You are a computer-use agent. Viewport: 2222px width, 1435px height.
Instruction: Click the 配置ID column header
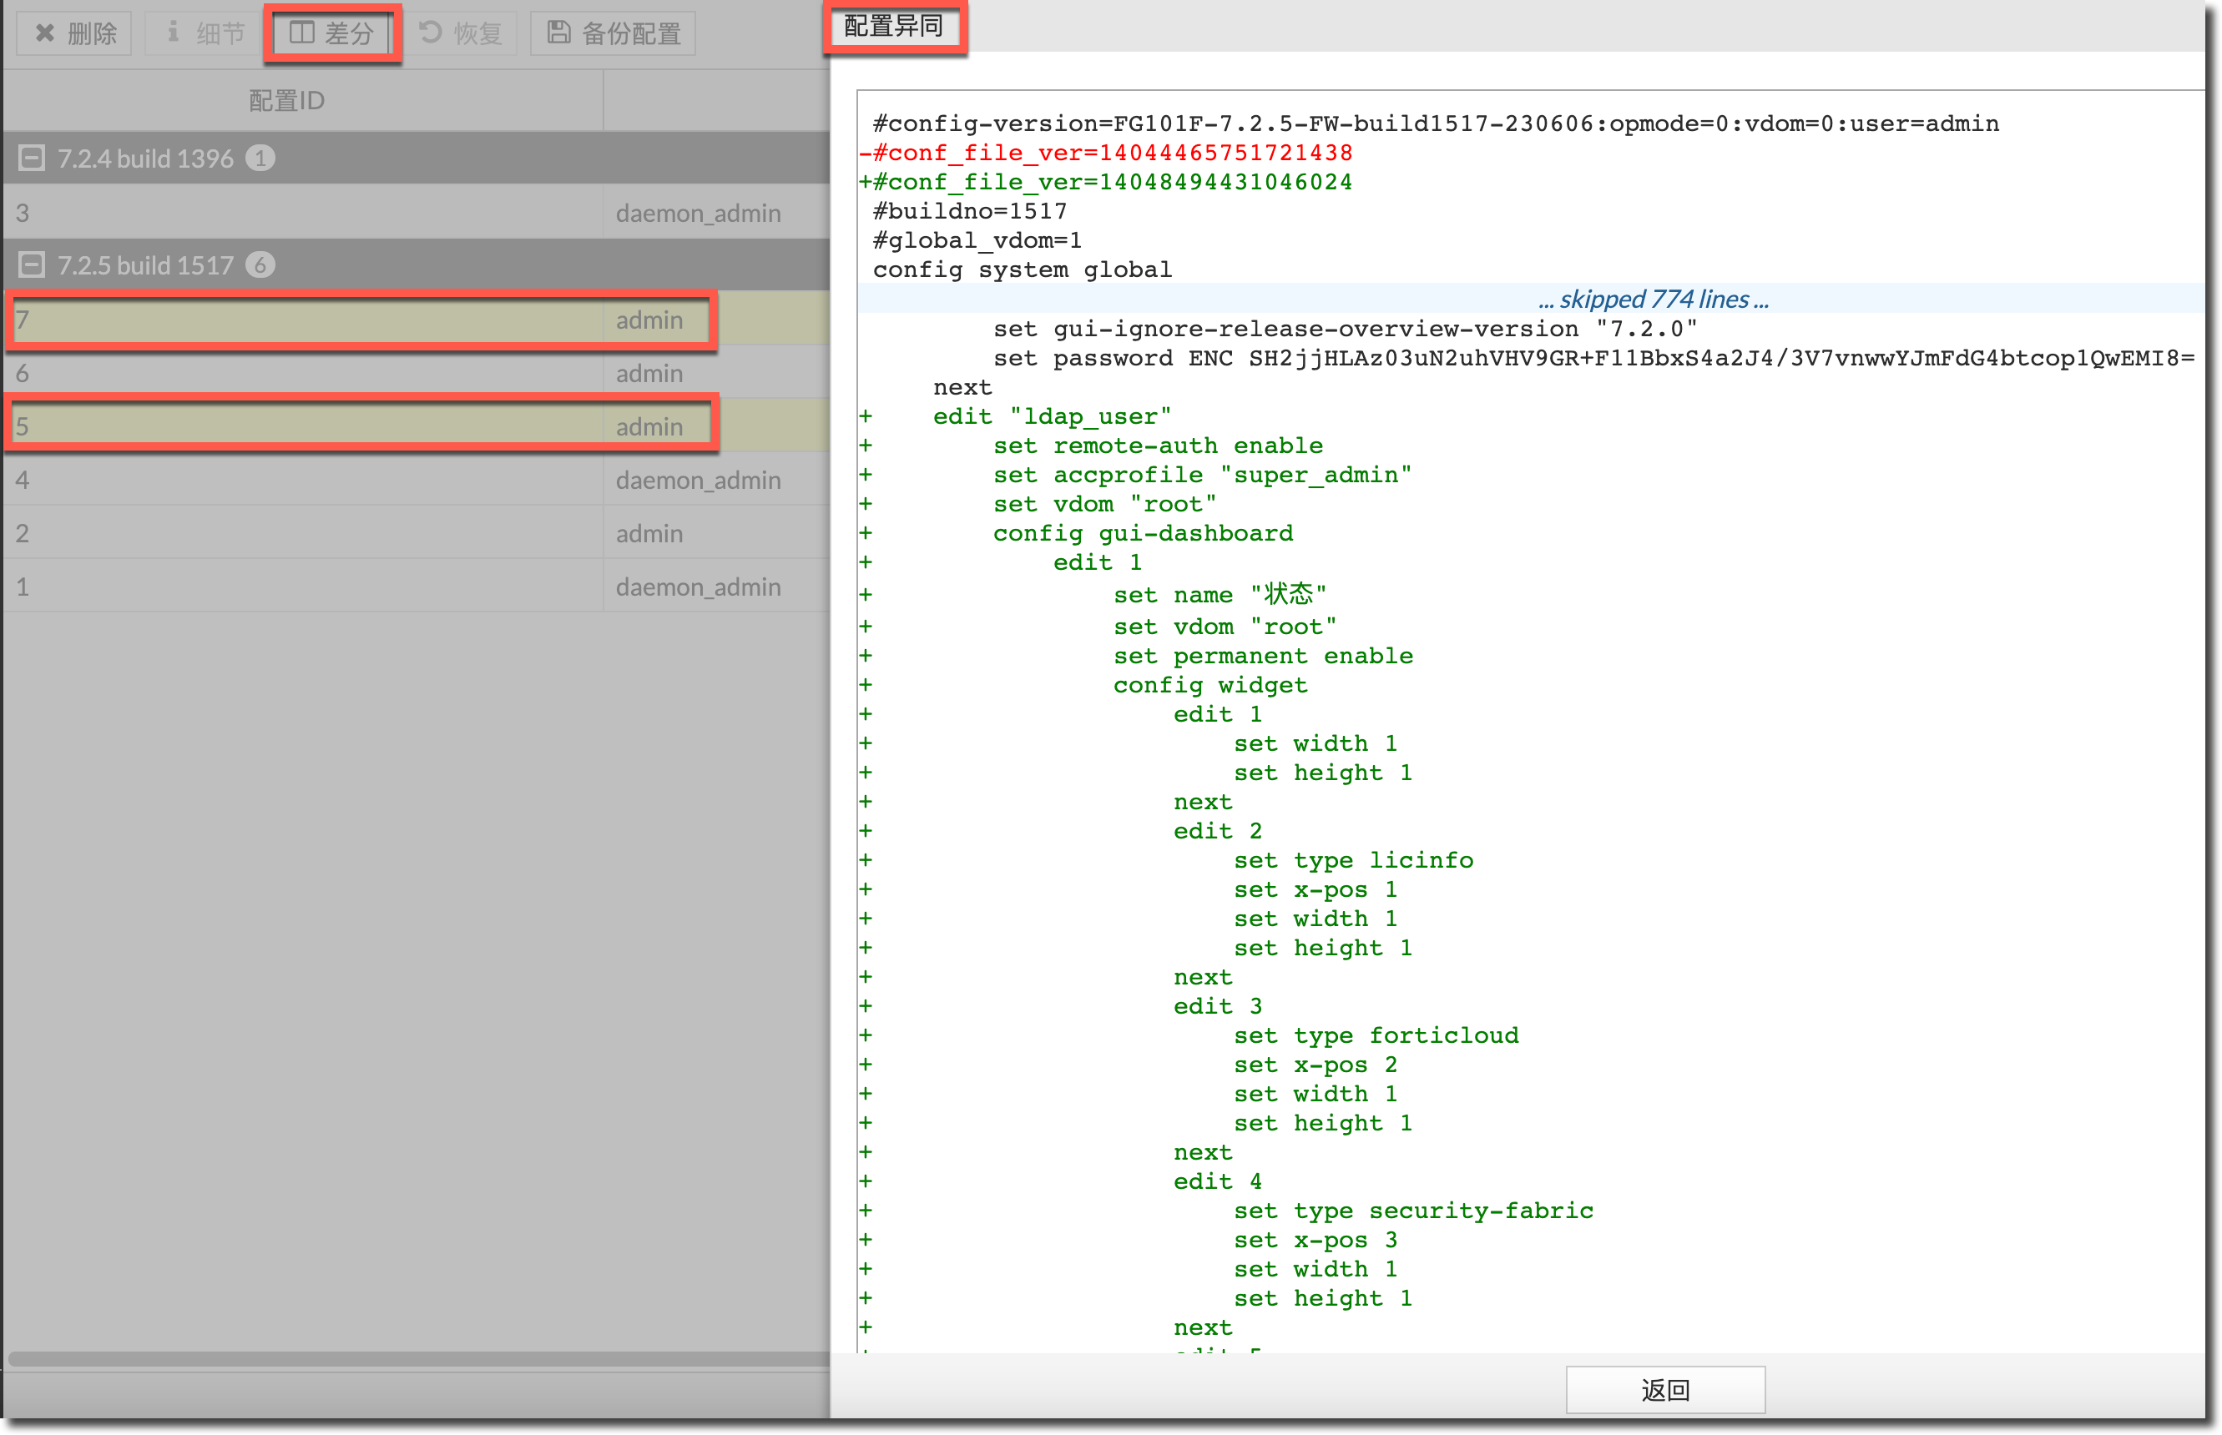tap(286, 101)
